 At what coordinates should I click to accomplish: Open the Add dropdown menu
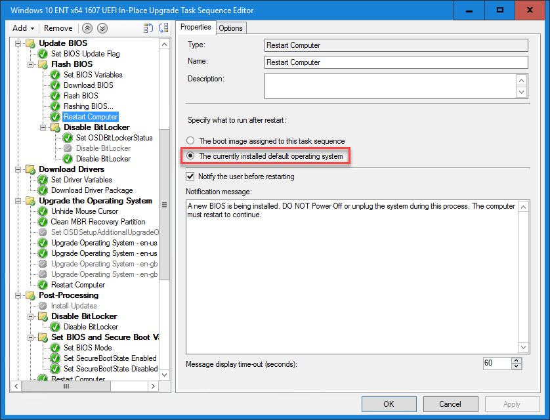coord(24,28)
